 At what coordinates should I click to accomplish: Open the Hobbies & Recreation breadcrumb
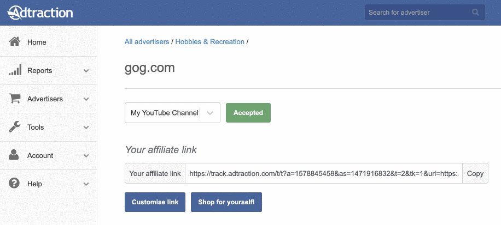(x=210, y=42)
